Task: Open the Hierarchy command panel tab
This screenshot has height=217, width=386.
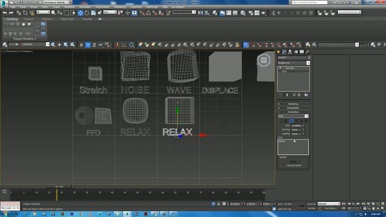Action: pos(290,52)
